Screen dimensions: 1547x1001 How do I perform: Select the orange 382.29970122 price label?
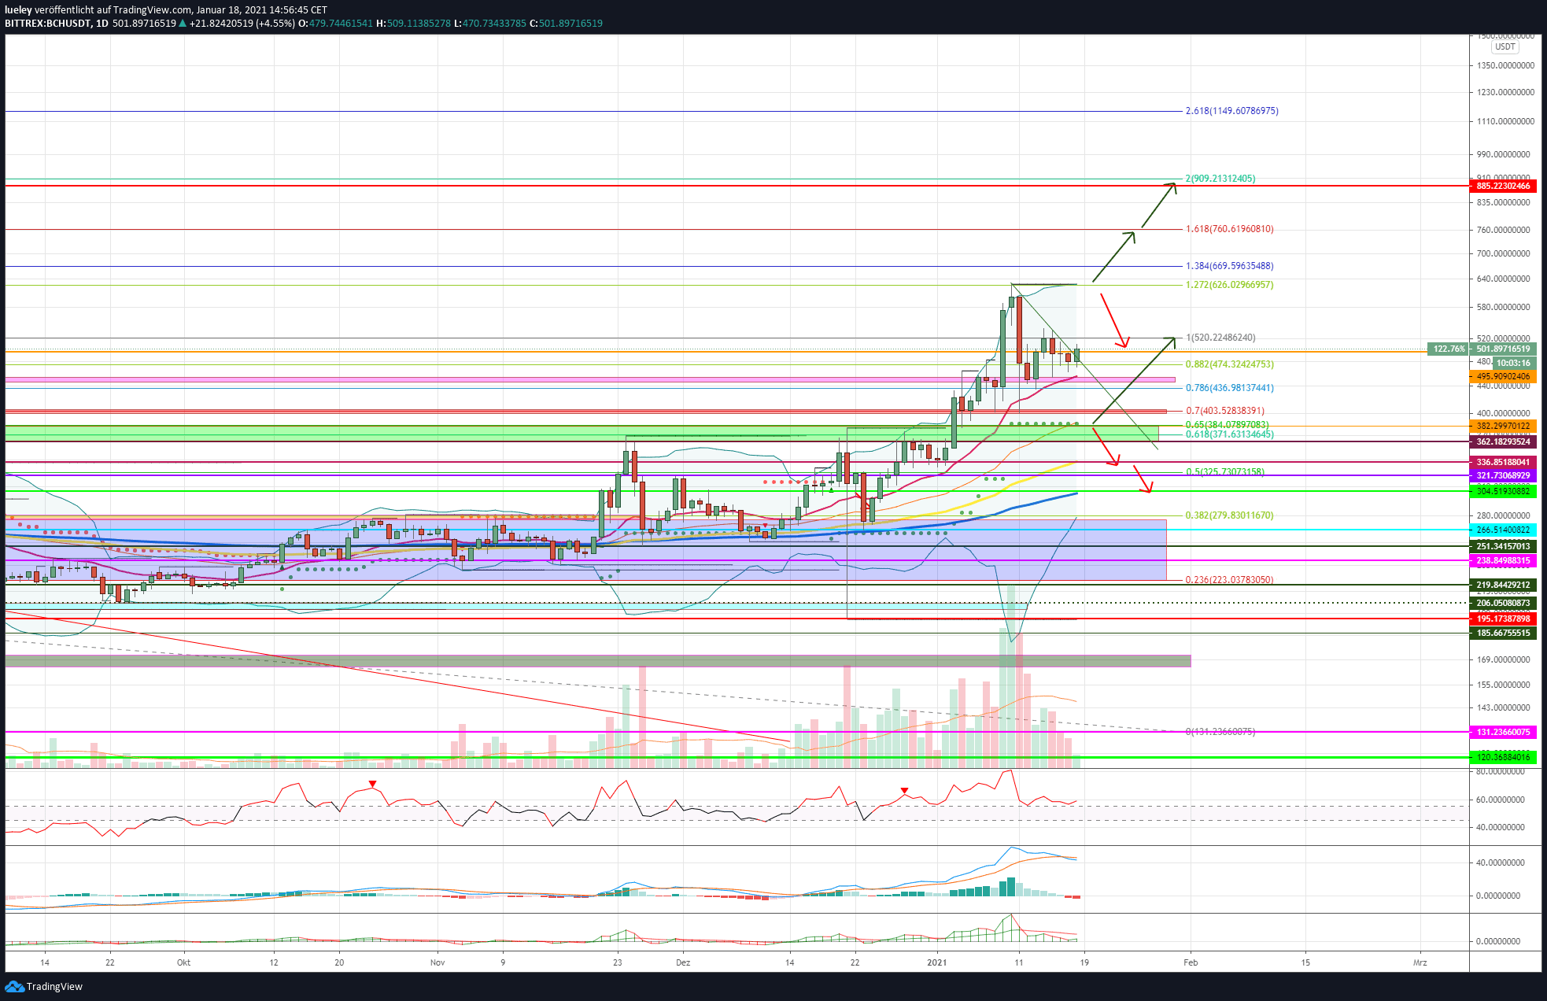1503,427
